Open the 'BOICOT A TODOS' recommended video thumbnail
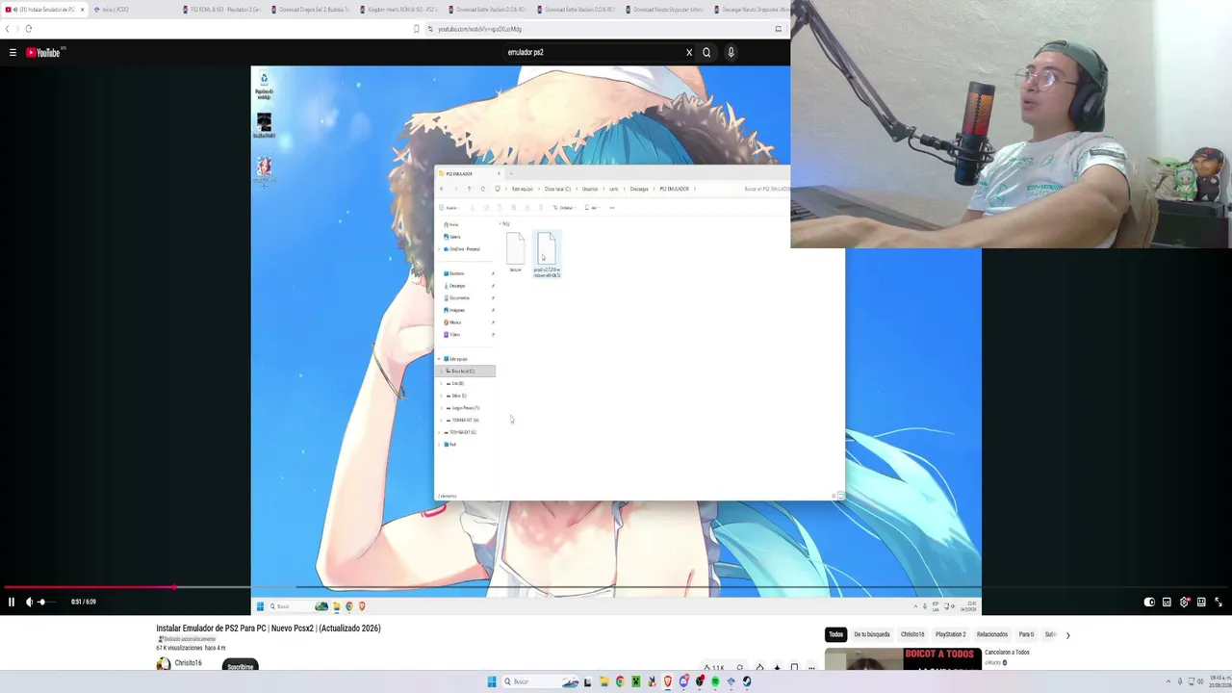Screen dimensions: 1232x693 (903, 658)
